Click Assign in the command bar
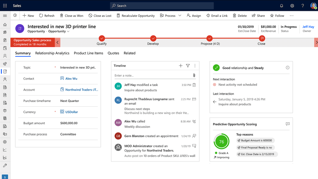Screen dimensions: 318x179 coord(194,16)
